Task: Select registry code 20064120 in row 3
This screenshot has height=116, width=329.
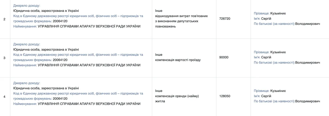Action: pos(60,60)
